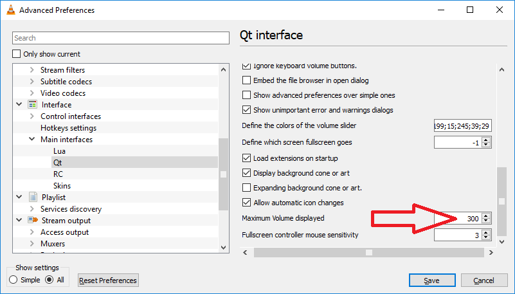This screenshot has width=515, height=294.
Task: Expand the Services discovery node
Action: click(32, 209)
